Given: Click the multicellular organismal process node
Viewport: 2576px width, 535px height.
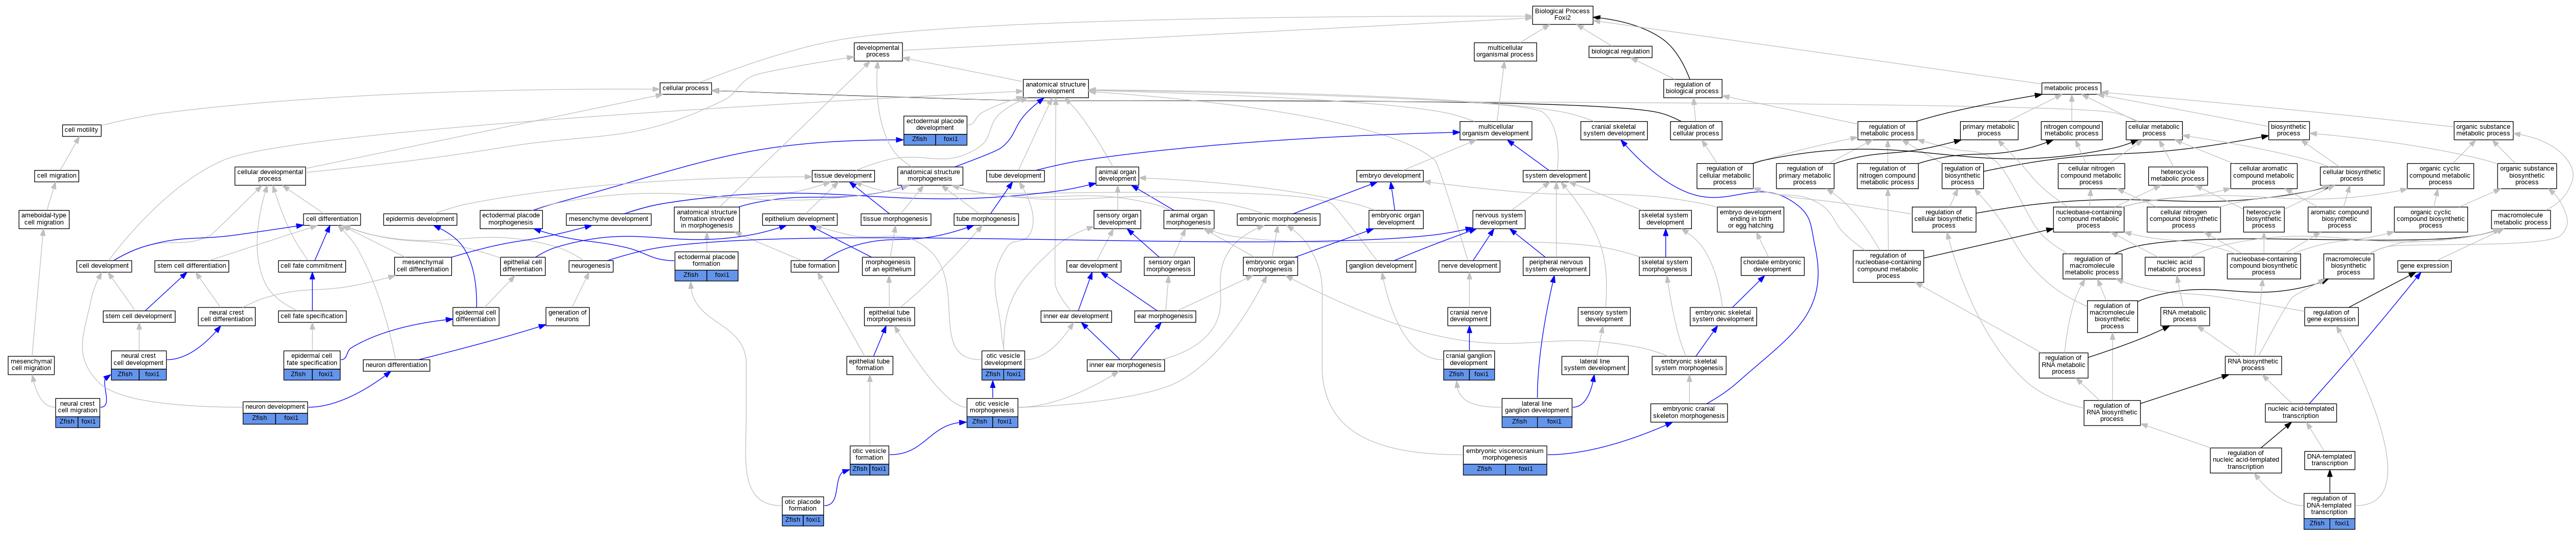Looking at the screenshot, I should coord(1504,51).
